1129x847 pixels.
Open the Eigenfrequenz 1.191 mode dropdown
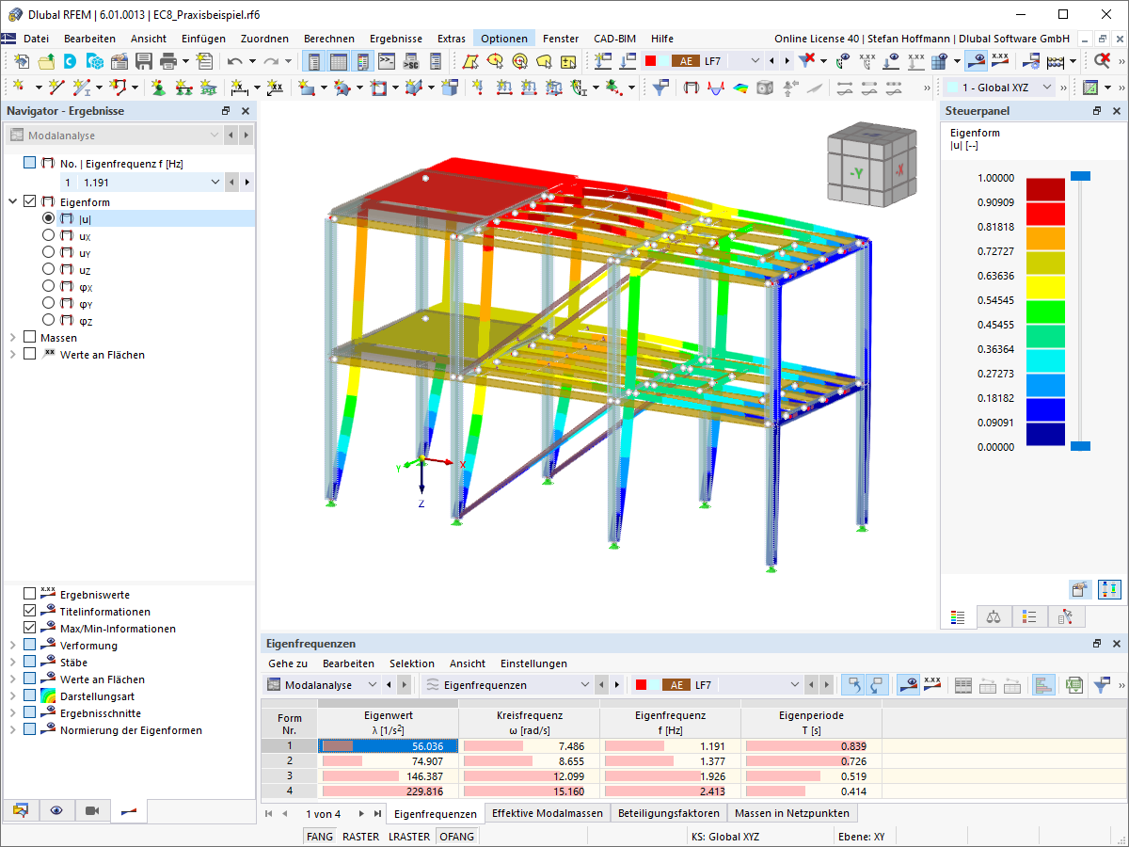[215, 182]
